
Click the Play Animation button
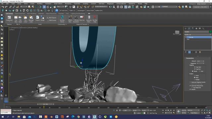click(x=168, y=110)
